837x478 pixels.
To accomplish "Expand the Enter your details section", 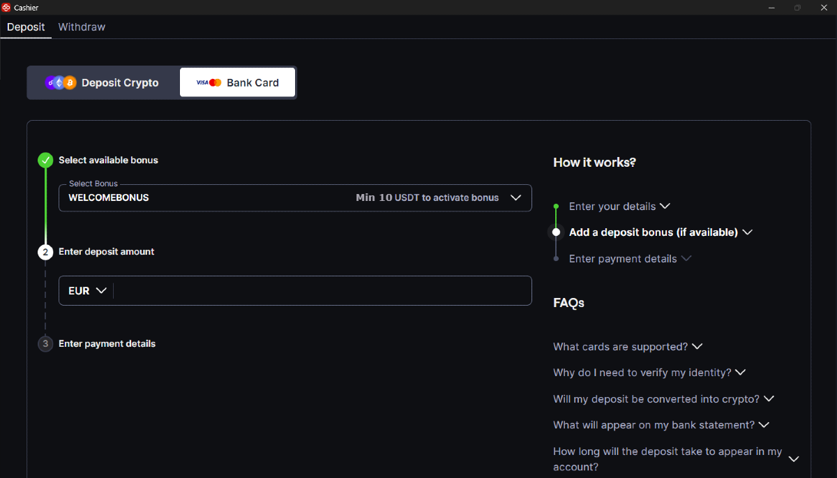I will tap(619, 207).
